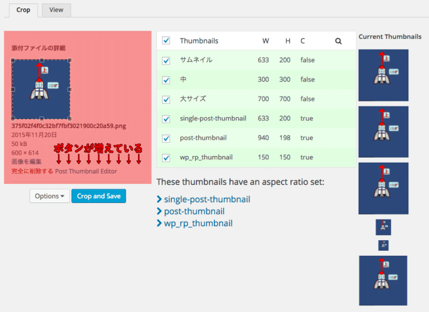Select the second current thumbnail preview
Viewport: 429px width, 312px height.
point(383,132)
